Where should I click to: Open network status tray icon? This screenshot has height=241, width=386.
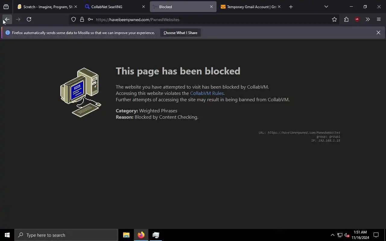coord(340,235)
